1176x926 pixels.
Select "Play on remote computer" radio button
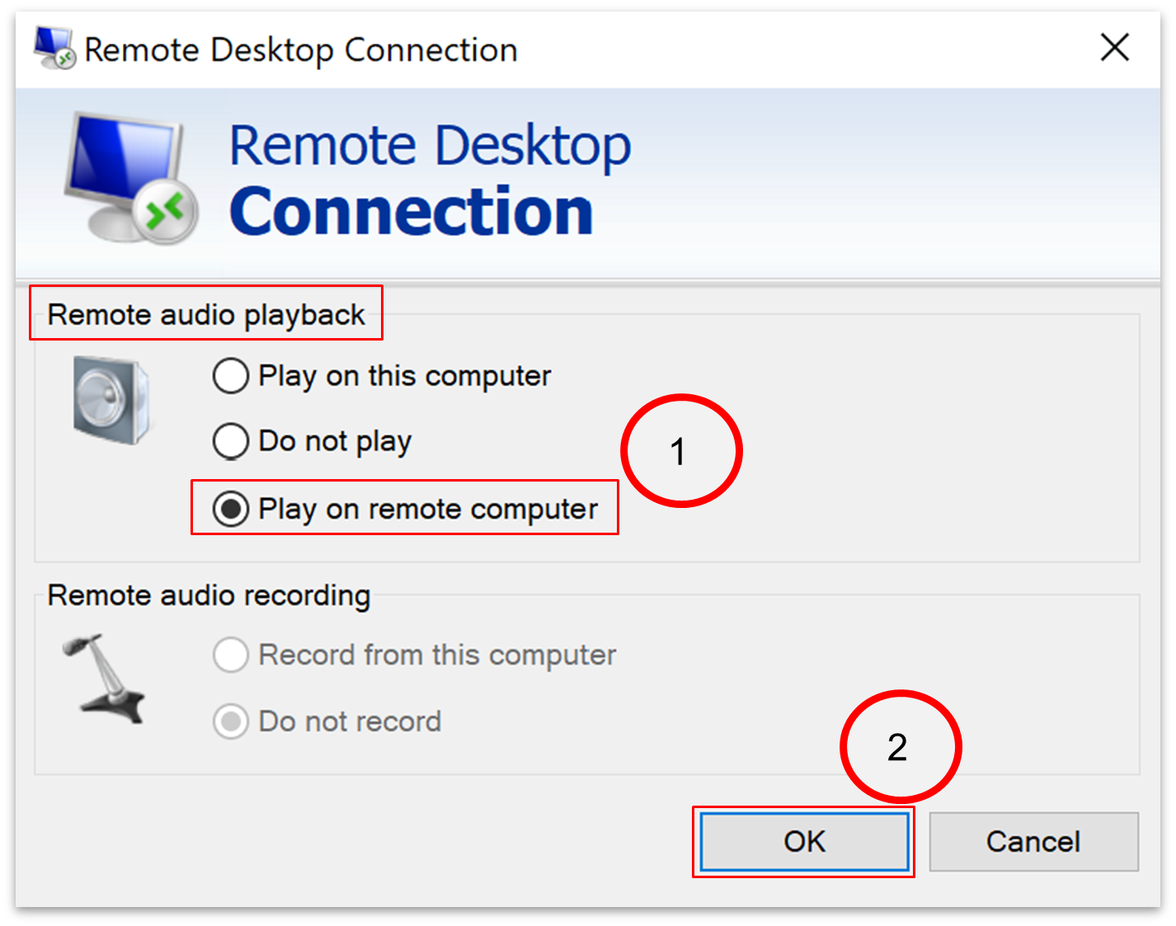click(x=231, y=509)
